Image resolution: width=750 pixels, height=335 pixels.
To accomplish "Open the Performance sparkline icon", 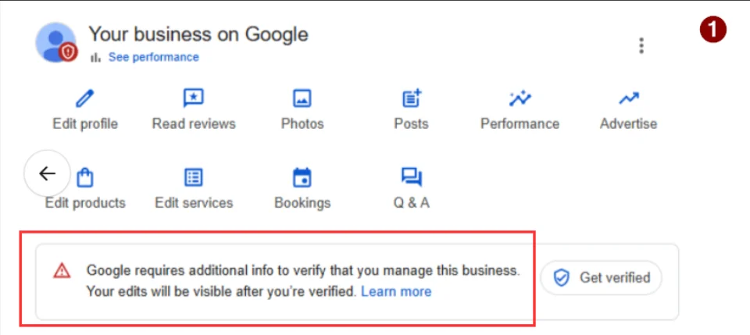I will point(520,98).
